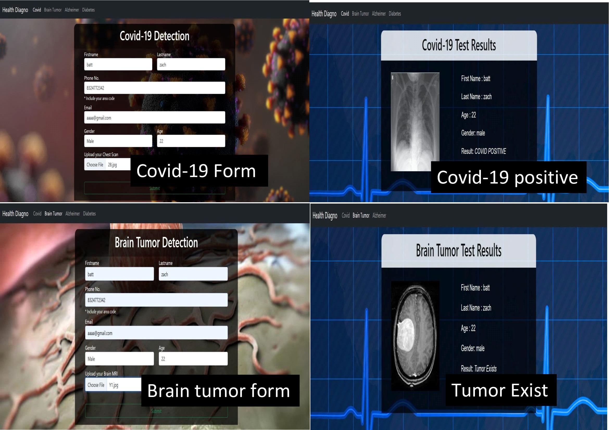Viewport: 609px width, 430px height.
Task: Click Firstname field in Covid-19 Detection form
Action: 118,64
